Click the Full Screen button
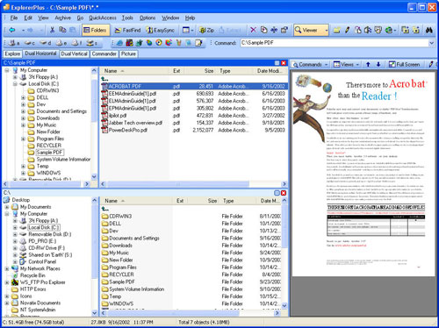This screenshot has width=439, height=328. [x=404, y=64]
